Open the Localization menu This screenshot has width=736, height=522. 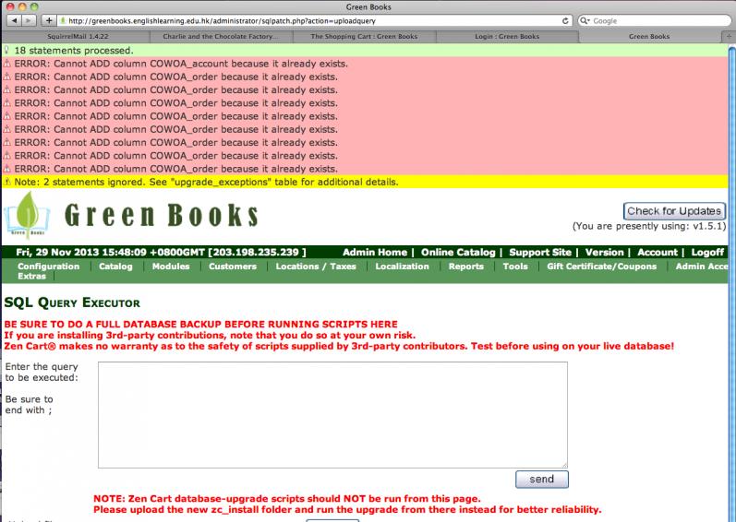[x=403, y=267]
